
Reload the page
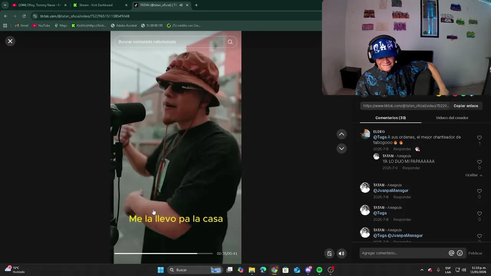[24, 16]
